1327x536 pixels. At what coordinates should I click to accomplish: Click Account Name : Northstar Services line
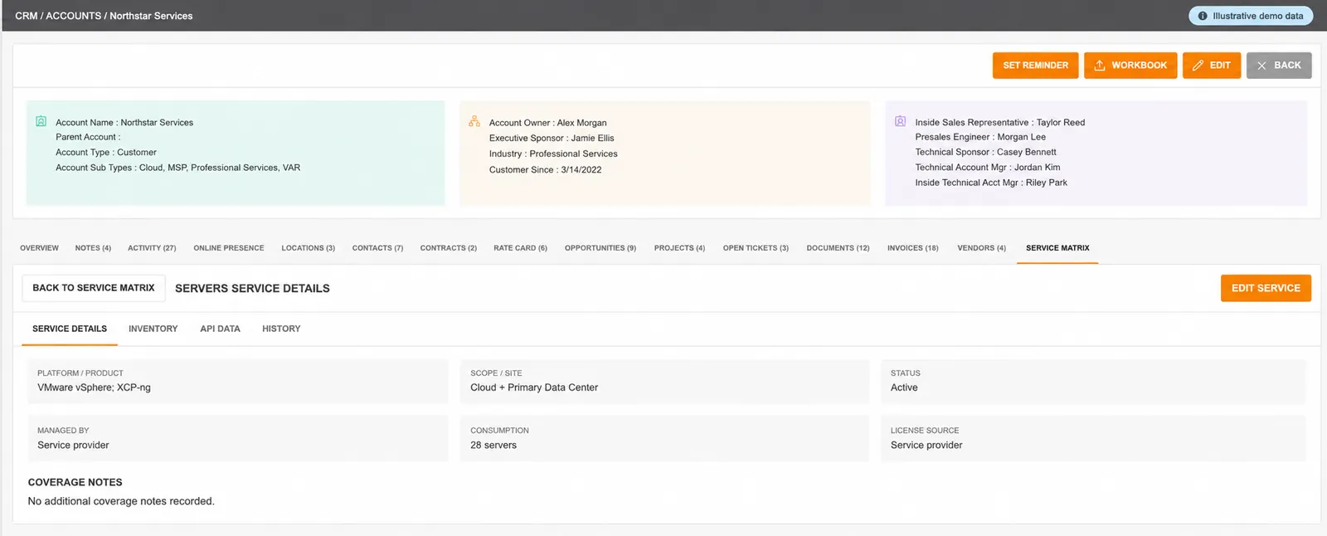pos(124,122)
